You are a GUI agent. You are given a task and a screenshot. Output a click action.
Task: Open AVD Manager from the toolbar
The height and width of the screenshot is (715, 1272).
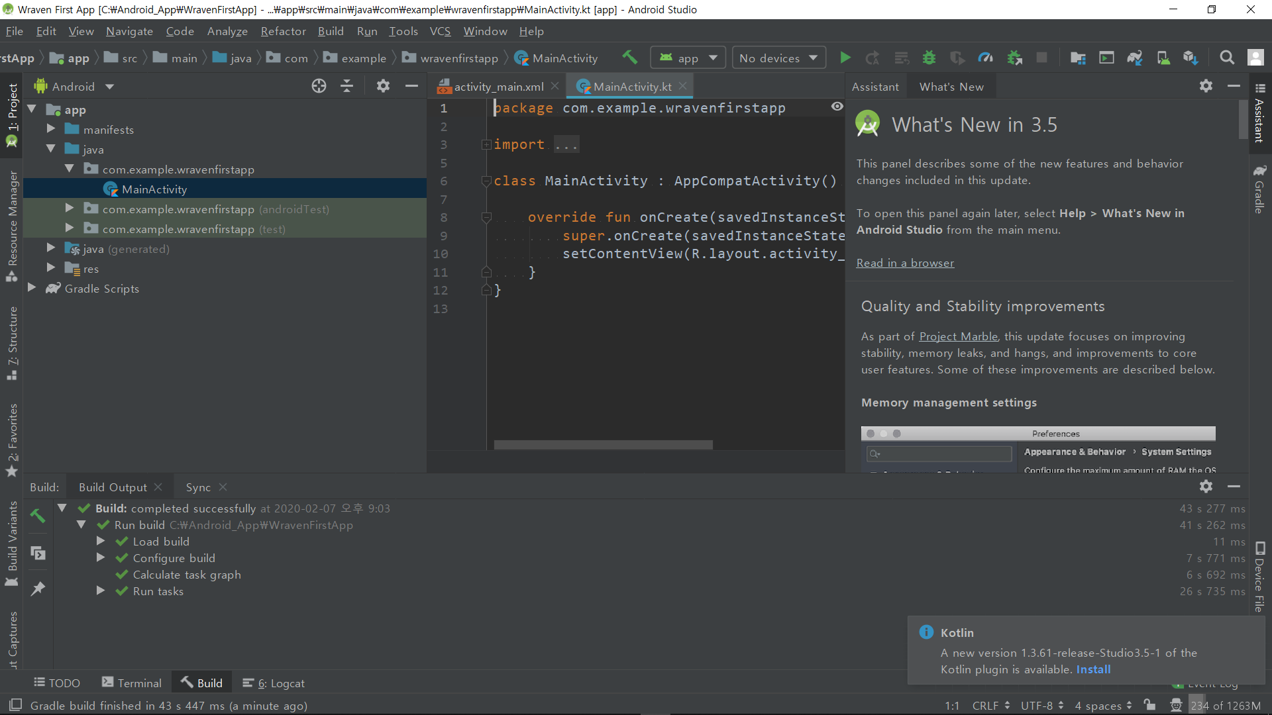click(x=1163, y=58)
